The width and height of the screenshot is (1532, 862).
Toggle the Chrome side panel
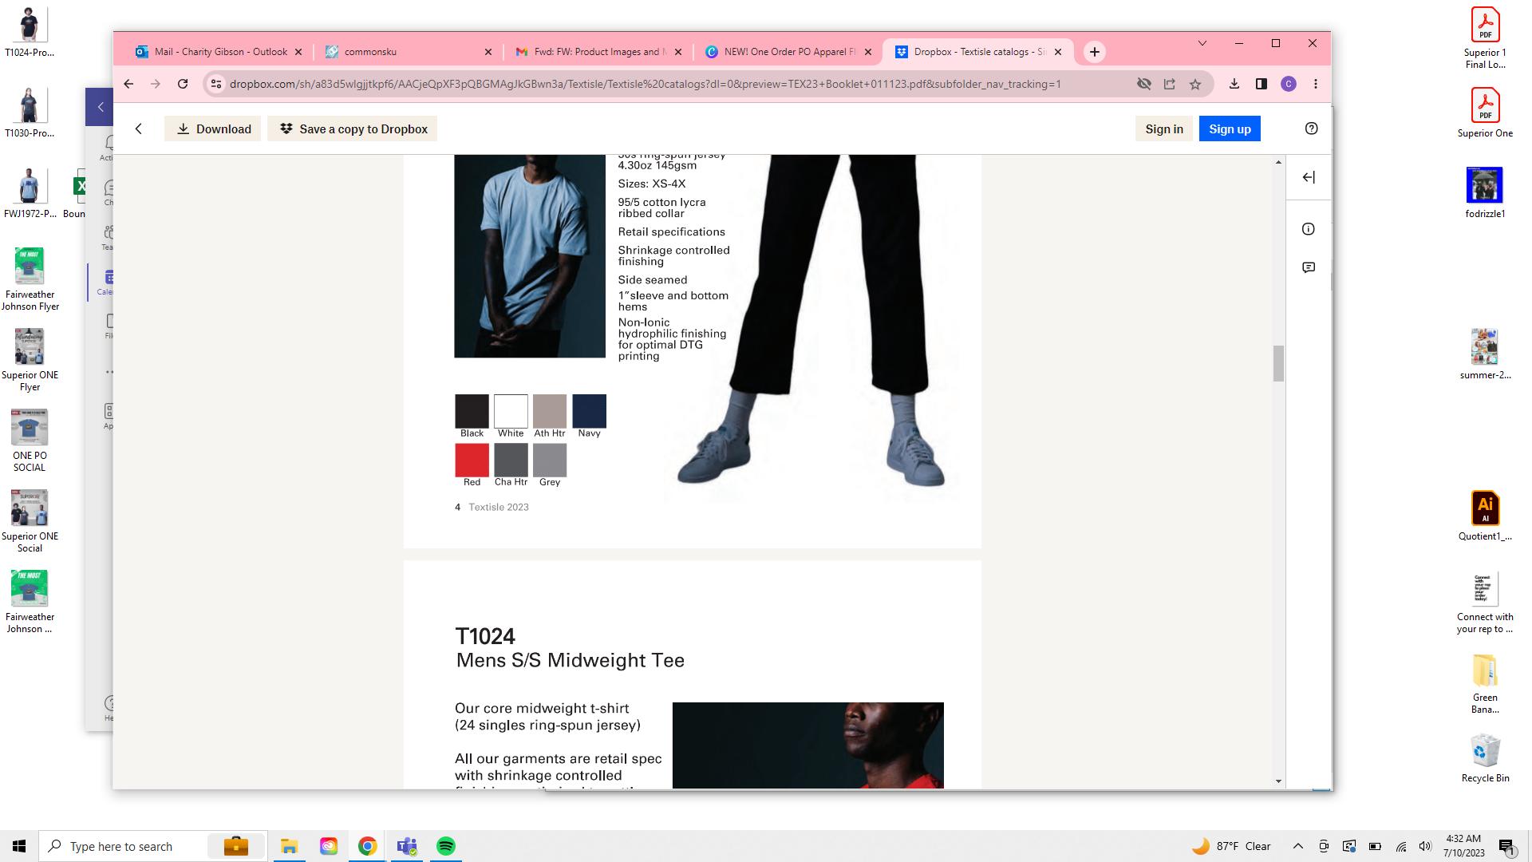[x=1262, y=84]
